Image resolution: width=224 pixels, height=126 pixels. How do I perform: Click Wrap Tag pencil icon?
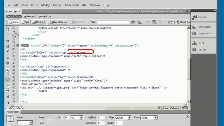[8, 97]
